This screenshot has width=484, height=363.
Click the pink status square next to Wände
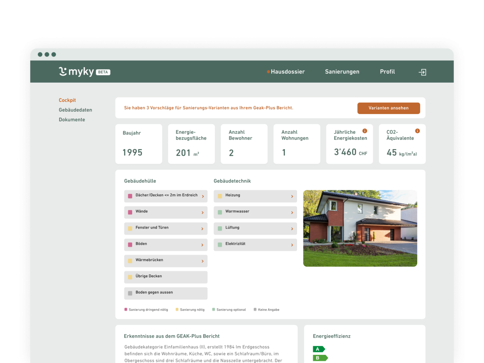coord(129,212)
